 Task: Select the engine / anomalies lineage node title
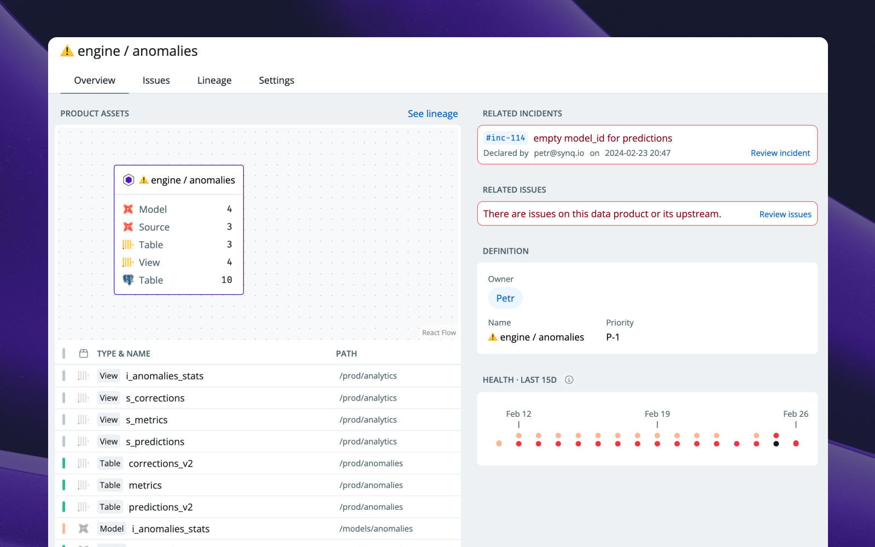[x=193, y=180]
